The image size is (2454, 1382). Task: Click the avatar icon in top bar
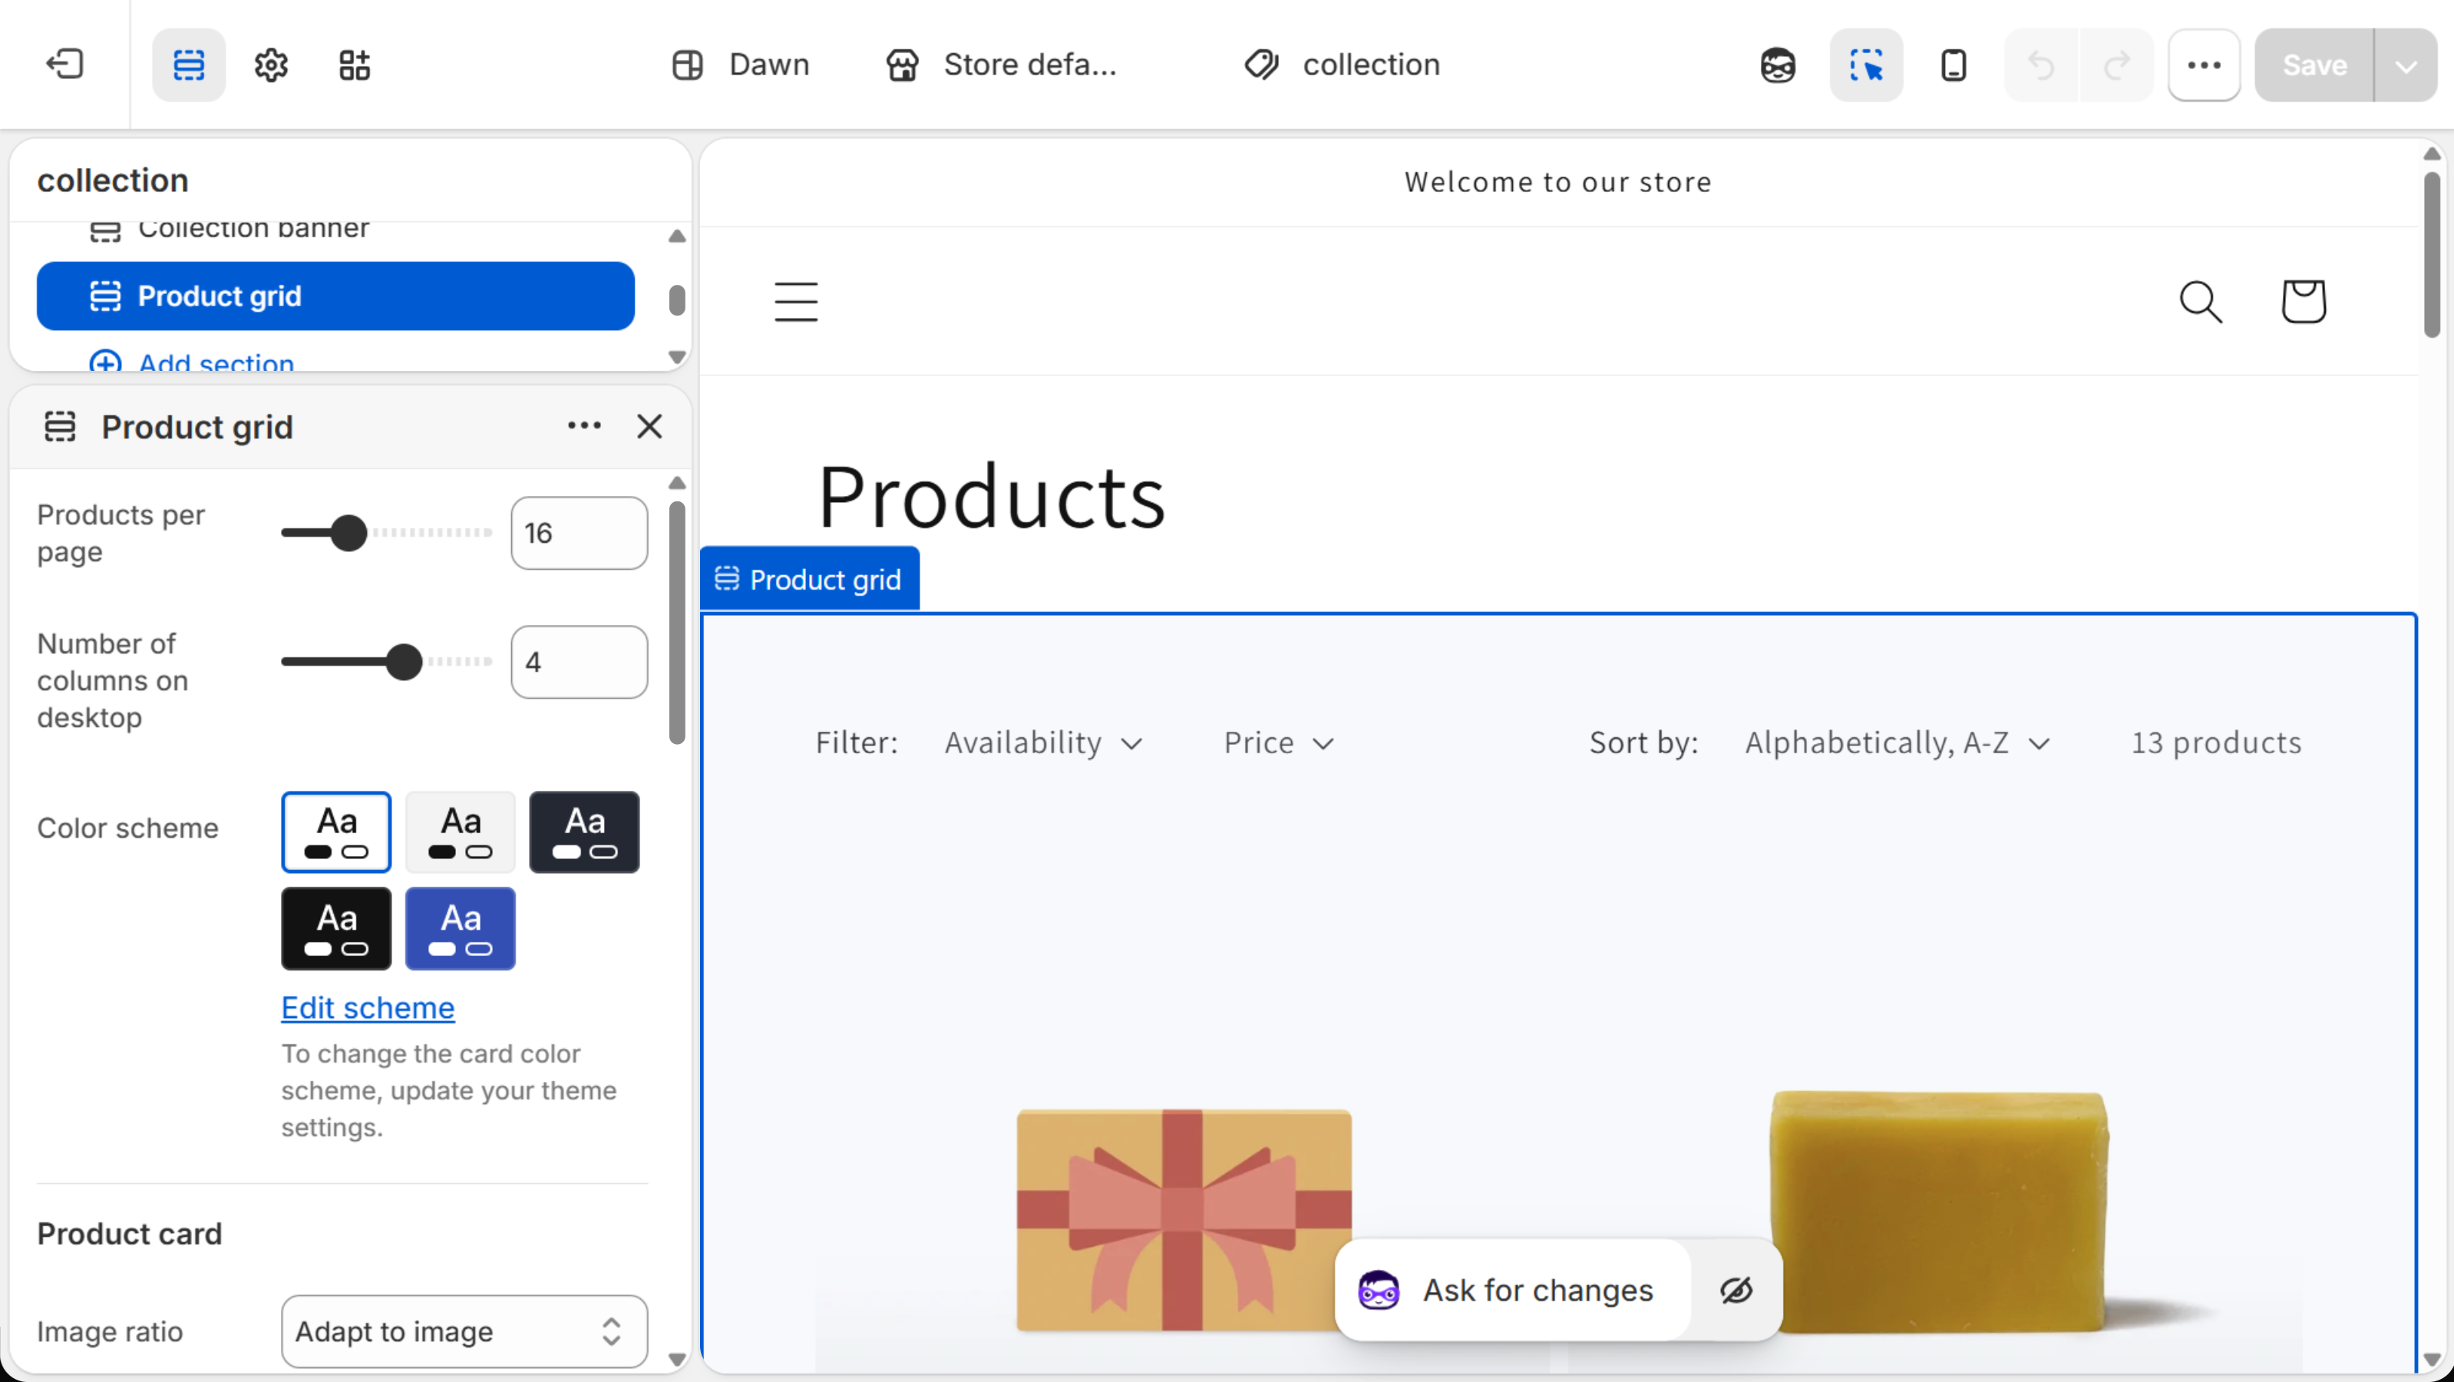pos(1778,64)
